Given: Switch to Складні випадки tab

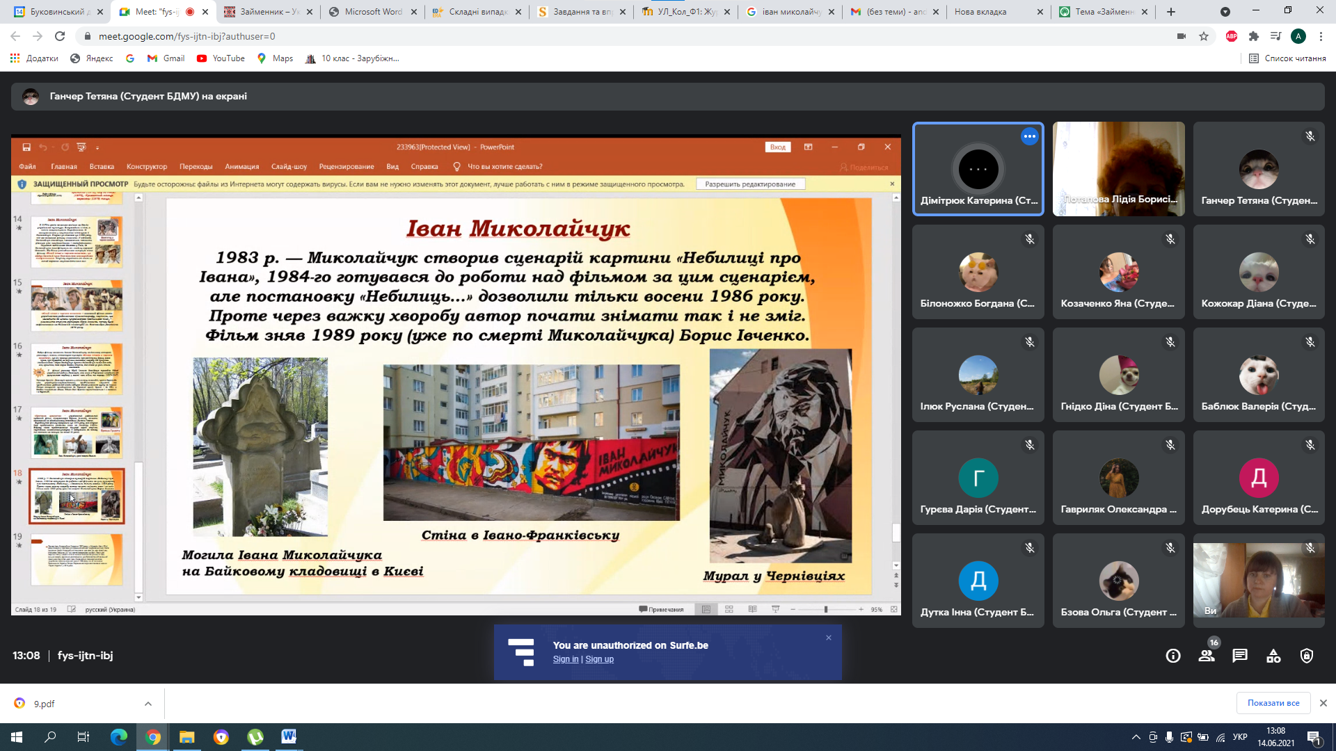Looking at the screenshot, I should [x=477, y=12].
